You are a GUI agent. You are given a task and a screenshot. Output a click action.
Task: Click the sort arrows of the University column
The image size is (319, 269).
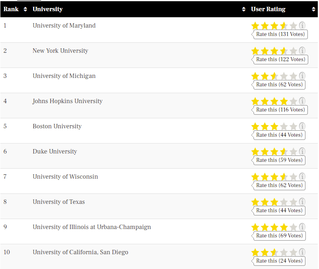pyautogui.click(x=244, y=9)
